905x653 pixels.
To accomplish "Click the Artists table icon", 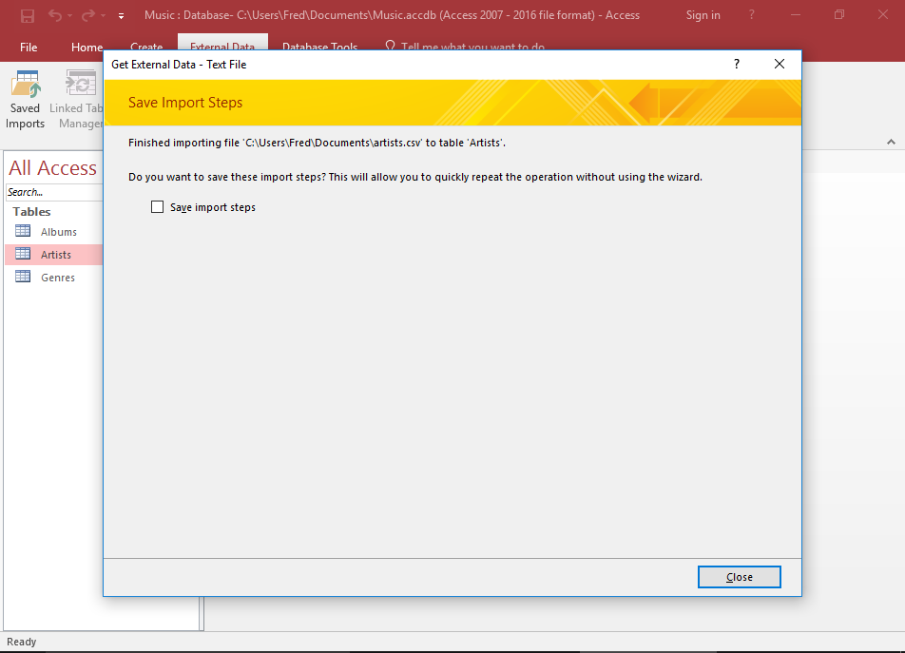I will (23, 253).
